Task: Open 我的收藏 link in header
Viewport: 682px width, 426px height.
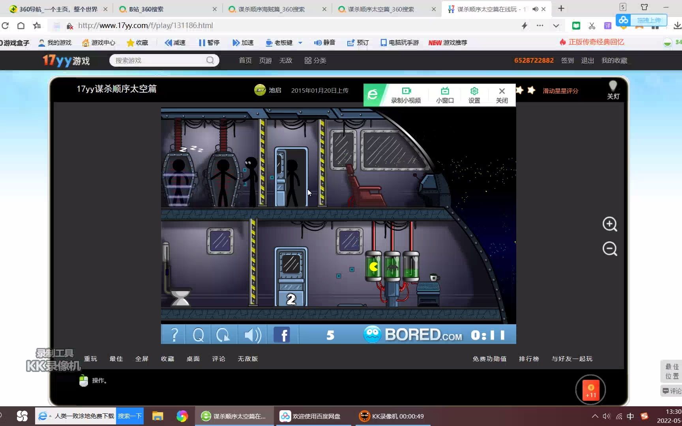Action: (614, 60)
